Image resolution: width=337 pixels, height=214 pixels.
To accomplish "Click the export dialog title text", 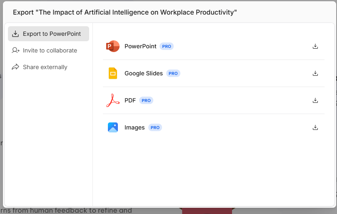I will (x=125, y=12).
